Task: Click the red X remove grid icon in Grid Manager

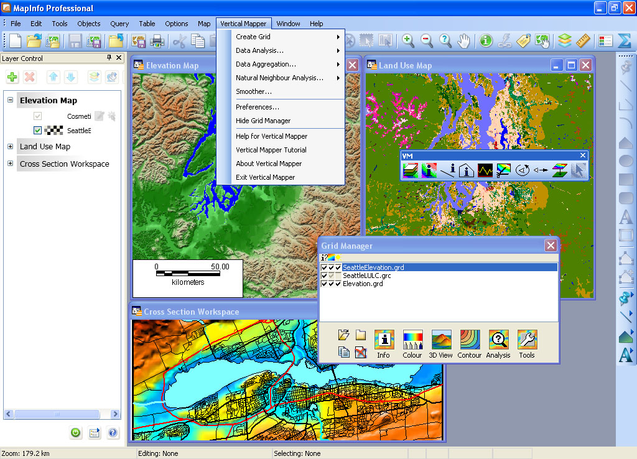Action: coord(361,352)
